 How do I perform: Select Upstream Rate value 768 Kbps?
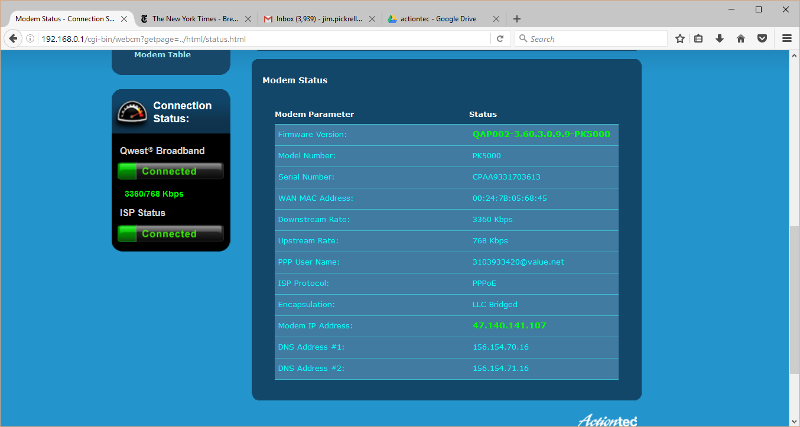(x=490, y=241)
